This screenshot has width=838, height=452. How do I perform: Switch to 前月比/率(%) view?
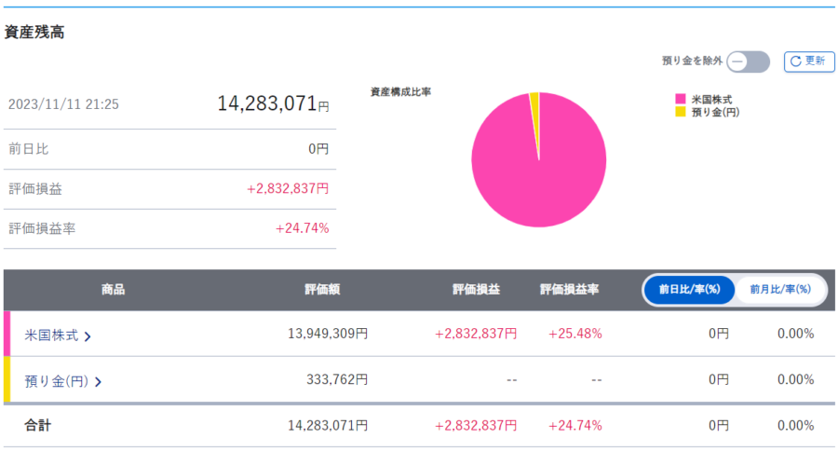[780, 290]
